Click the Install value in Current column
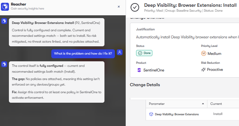Screen dimensions: 239x126 218,114
